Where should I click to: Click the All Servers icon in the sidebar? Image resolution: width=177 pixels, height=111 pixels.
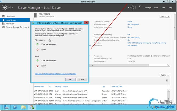pos(3,24)
